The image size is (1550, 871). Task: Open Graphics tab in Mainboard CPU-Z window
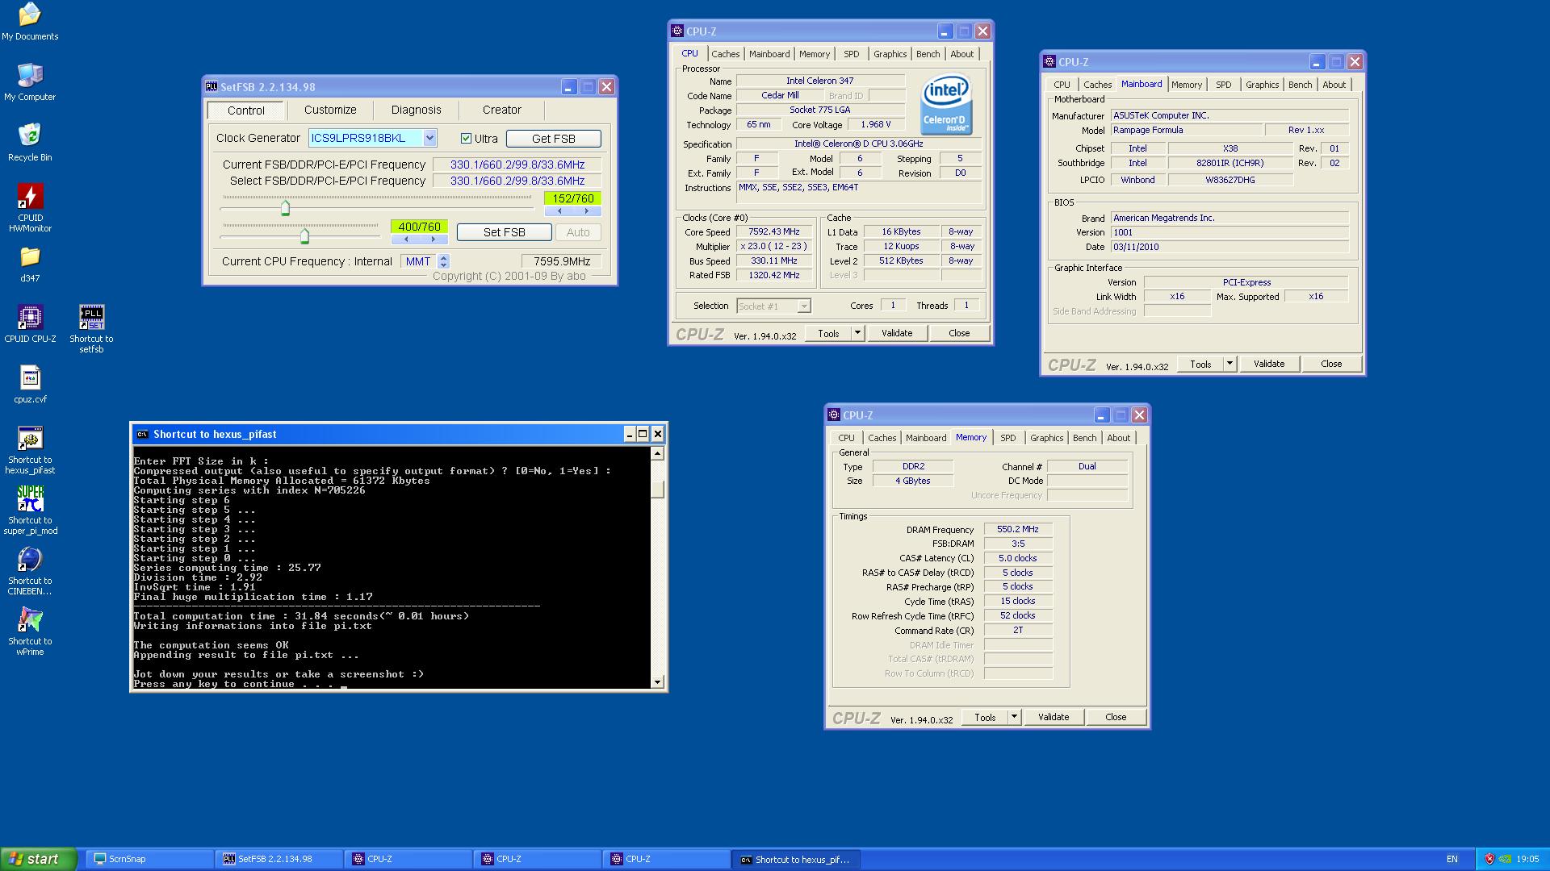1262,85
